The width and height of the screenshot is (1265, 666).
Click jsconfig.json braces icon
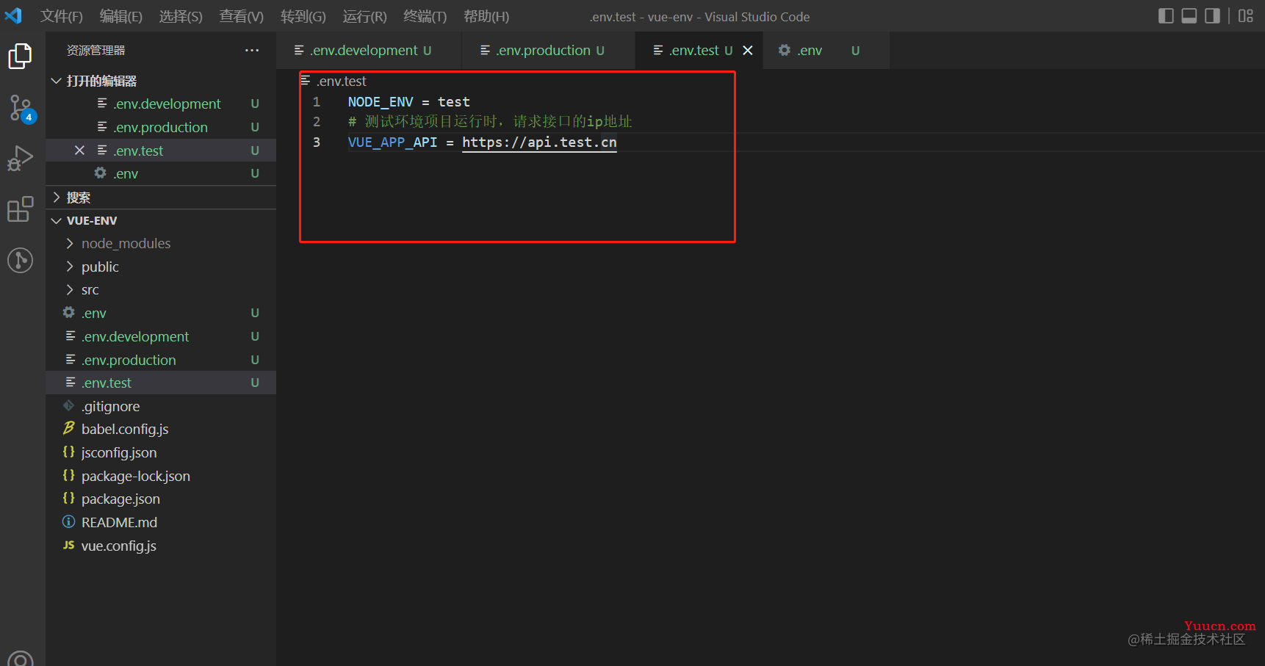click(69, 452)
